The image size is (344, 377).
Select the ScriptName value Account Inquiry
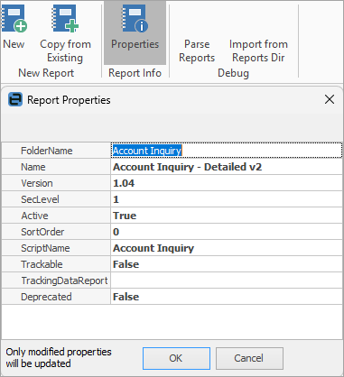click(x=153, y=248)
